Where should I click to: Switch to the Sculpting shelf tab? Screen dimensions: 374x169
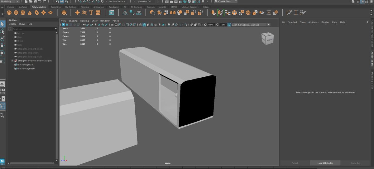coord(56,7)
